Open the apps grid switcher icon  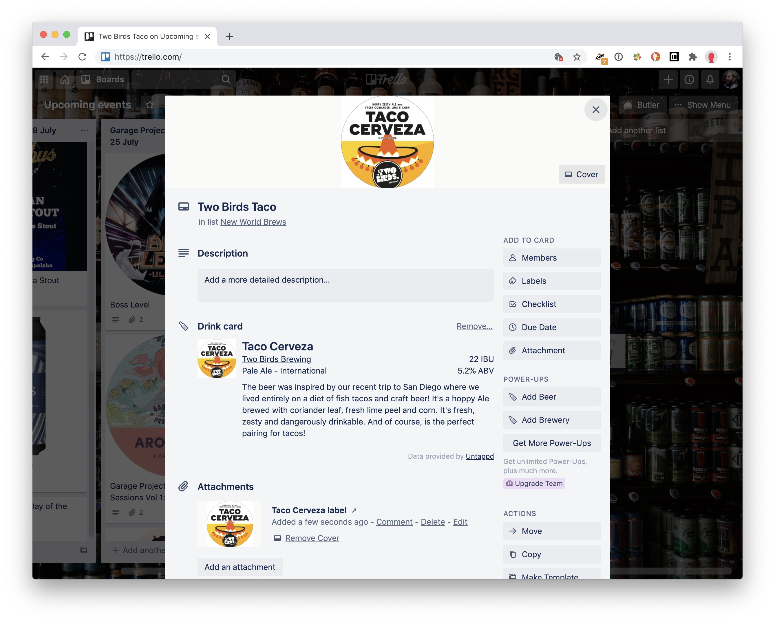click(44, 79)
